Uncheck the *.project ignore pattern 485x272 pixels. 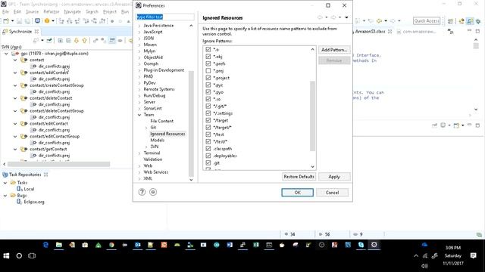click(208, 78)
